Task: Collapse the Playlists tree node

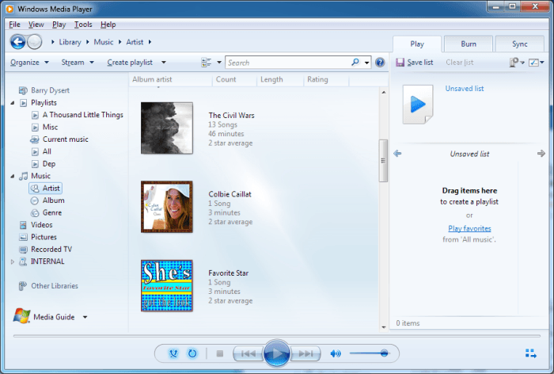Action: click(x=13, y=103)
